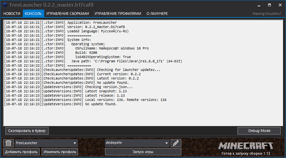Screen dimensions: 286x158
Task: Expand the FreeLauncher profile dropdown
Action: 75,143
